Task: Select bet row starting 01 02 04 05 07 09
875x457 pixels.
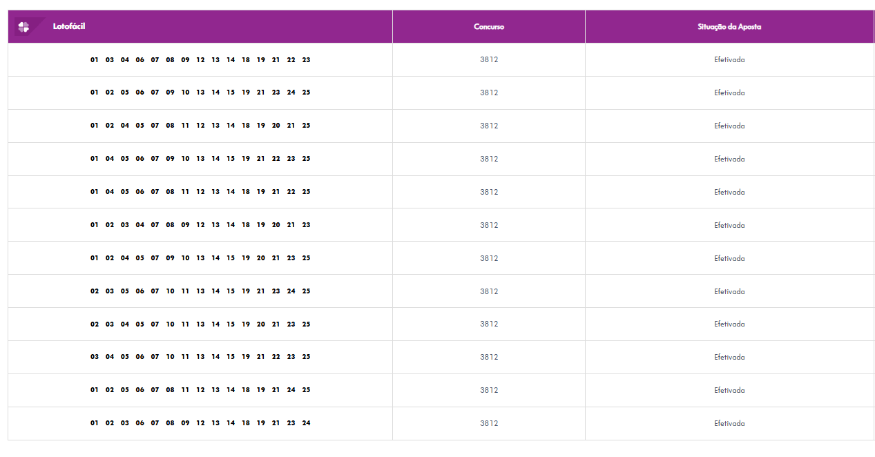Action: tap(441, 258)
